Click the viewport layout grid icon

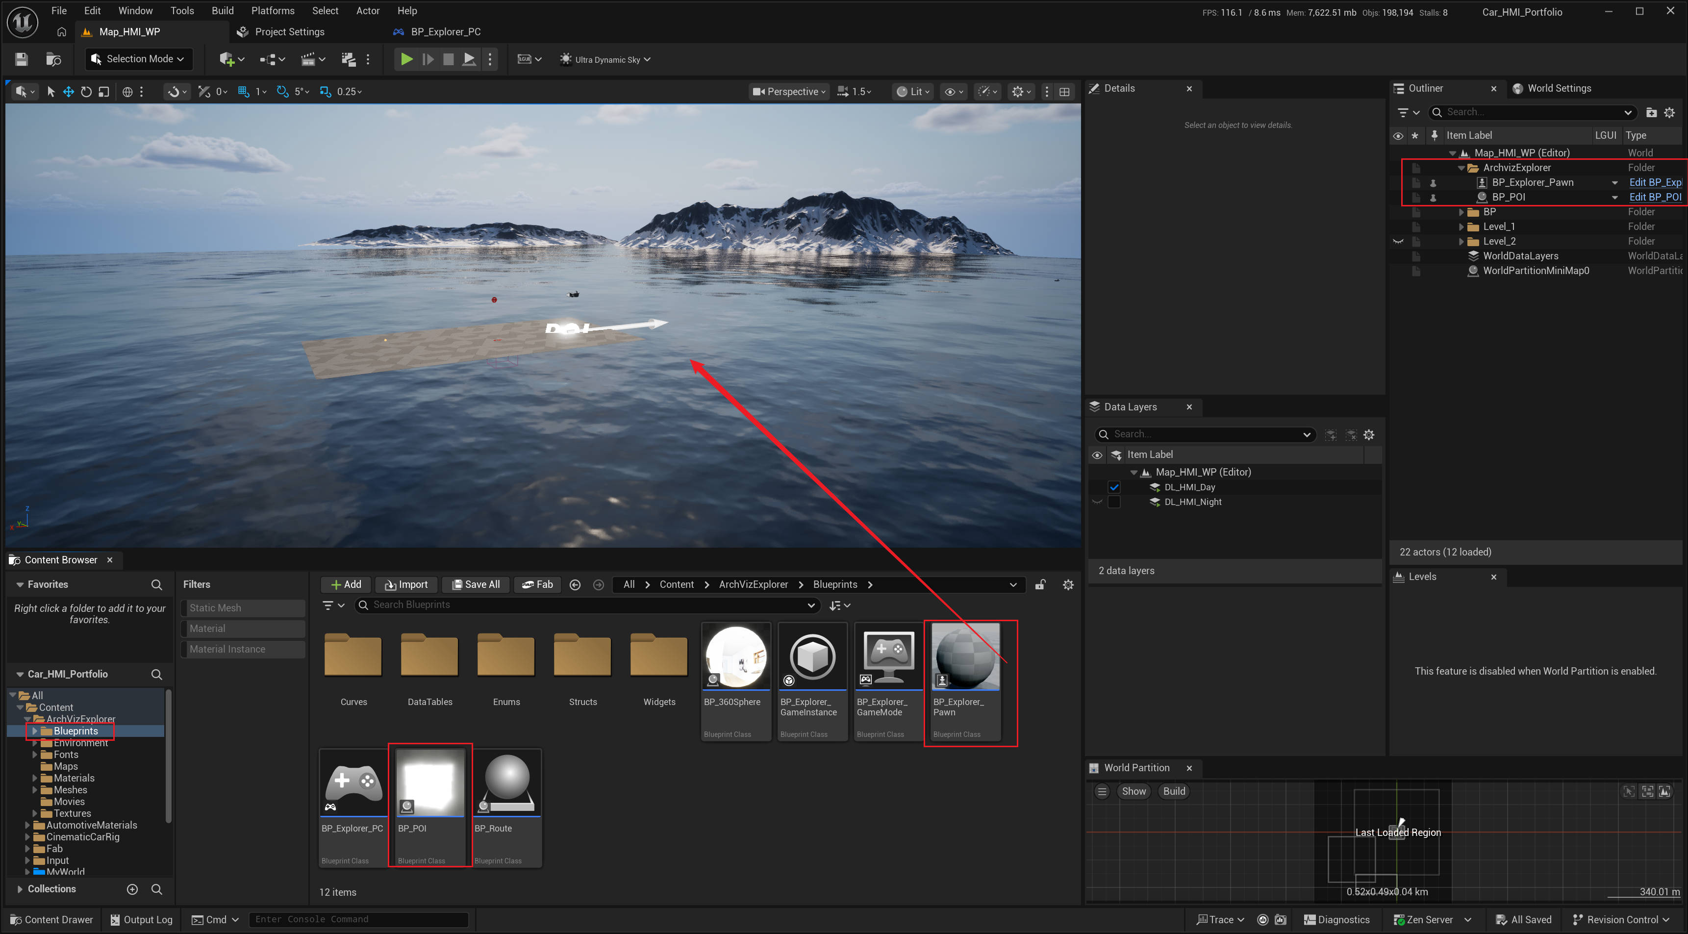1065,92
